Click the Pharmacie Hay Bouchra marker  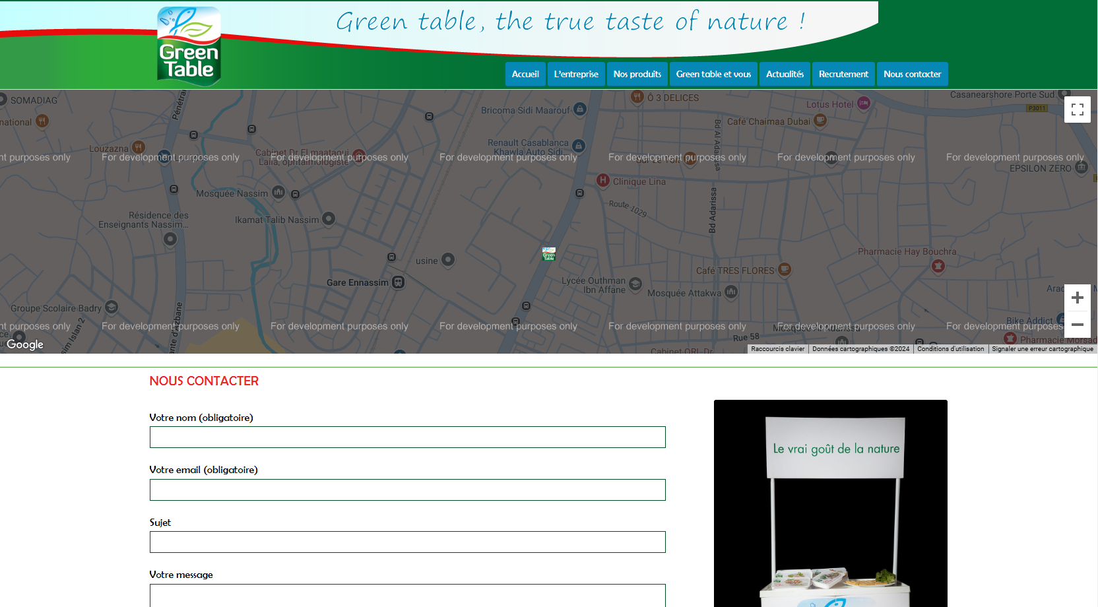[x=938, y=266]
